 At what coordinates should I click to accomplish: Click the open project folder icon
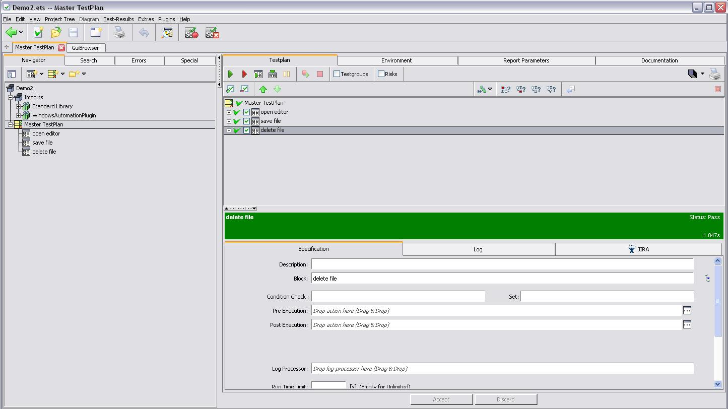tap(56, 33)
